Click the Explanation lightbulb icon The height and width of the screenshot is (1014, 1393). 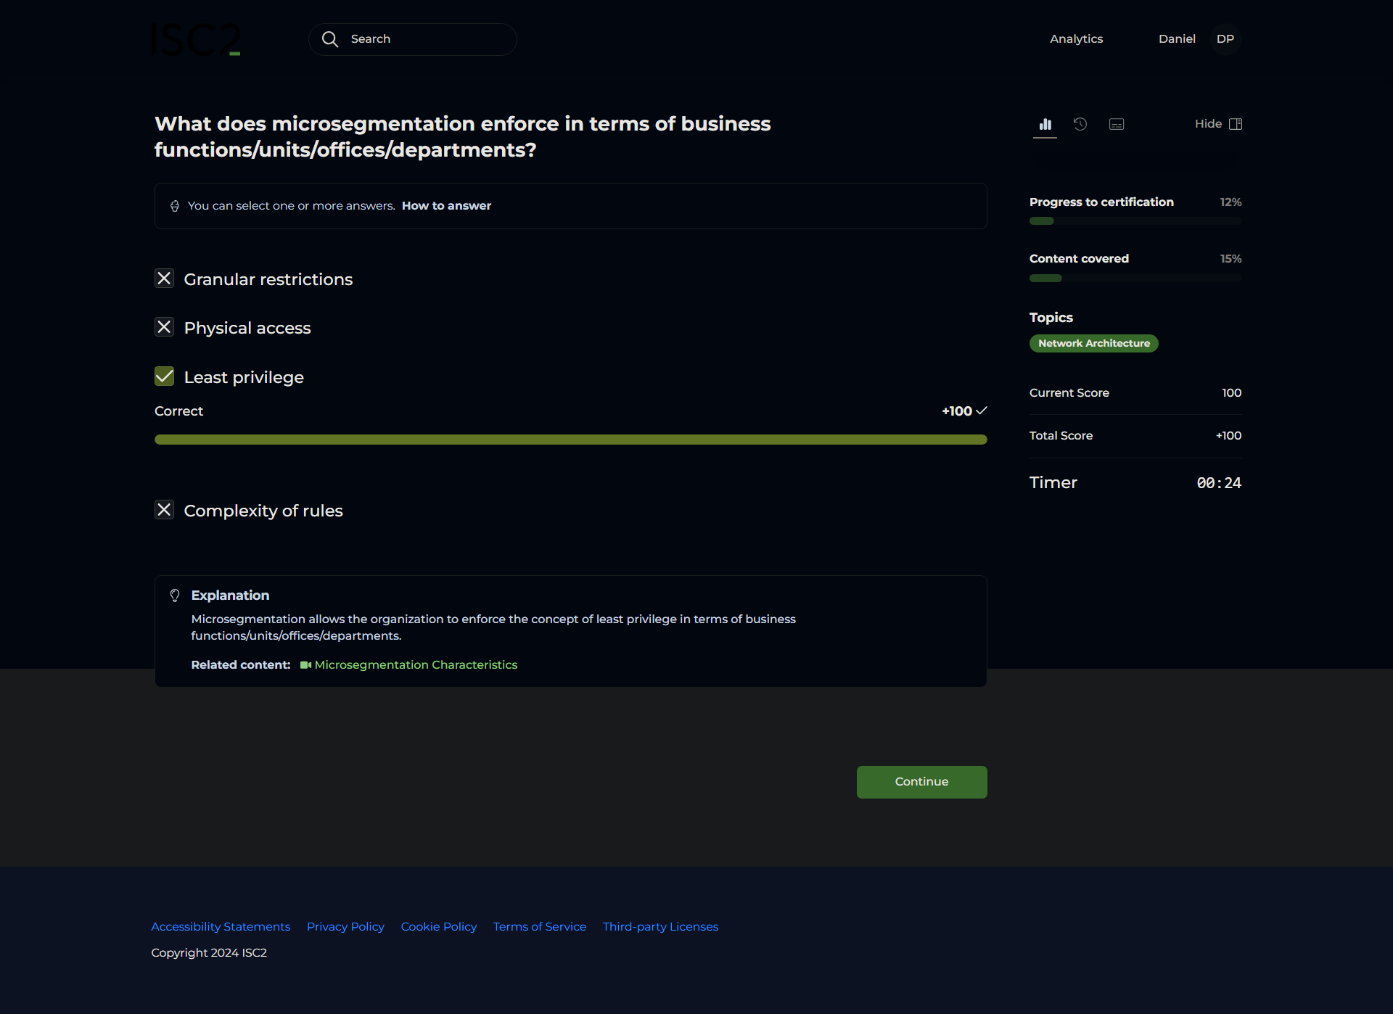175,595
